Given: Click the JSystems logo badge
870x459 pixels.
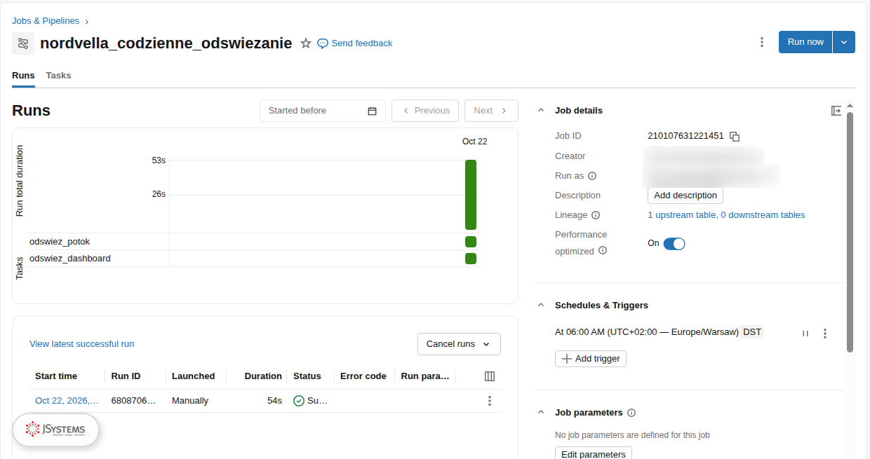Looking at the screenshot, I should [55, 429].
